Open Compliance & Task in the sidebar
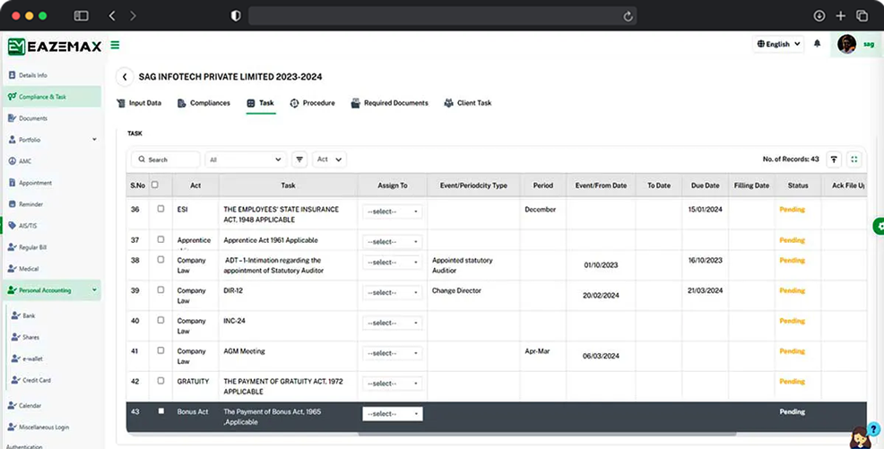 click(52, 96)
